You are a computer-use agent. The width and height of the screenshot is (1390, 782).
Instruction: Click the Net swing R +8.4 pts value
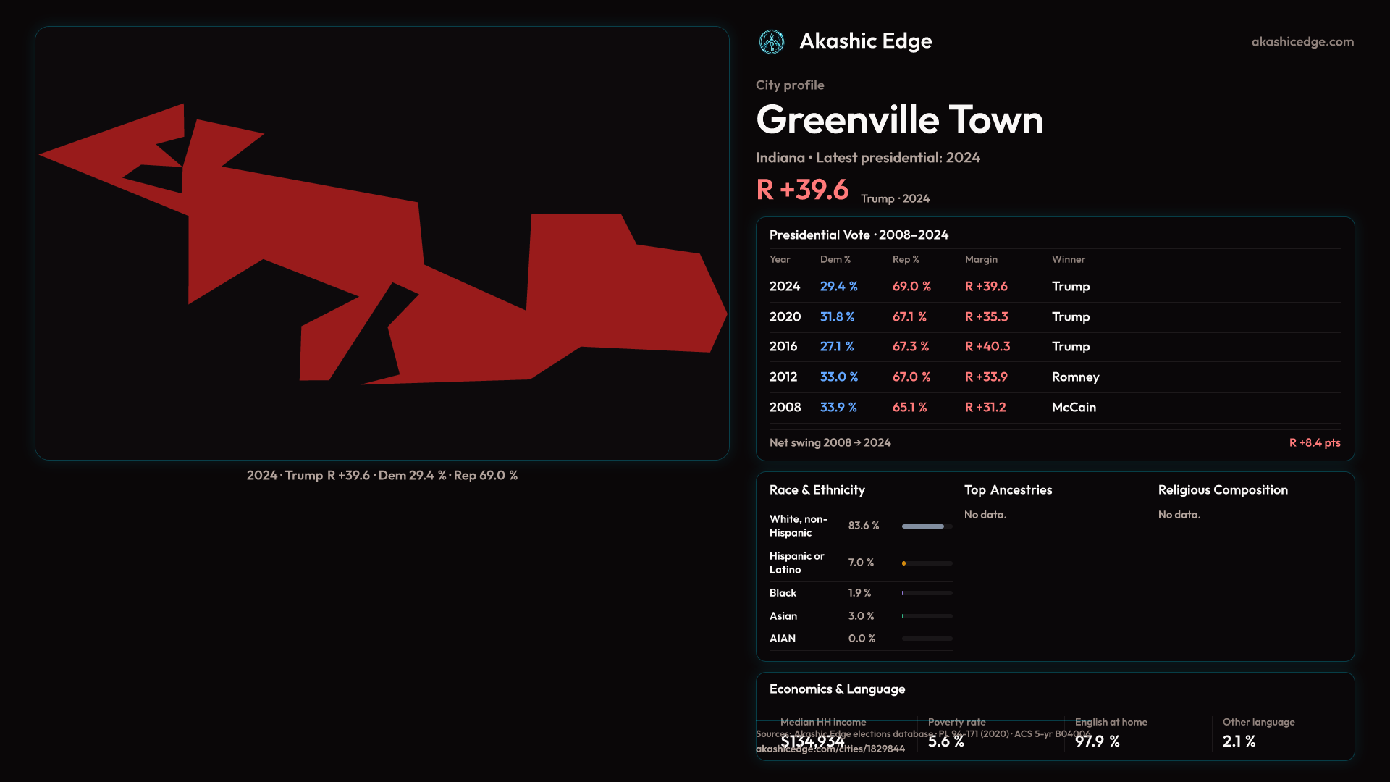(1314, 443)
